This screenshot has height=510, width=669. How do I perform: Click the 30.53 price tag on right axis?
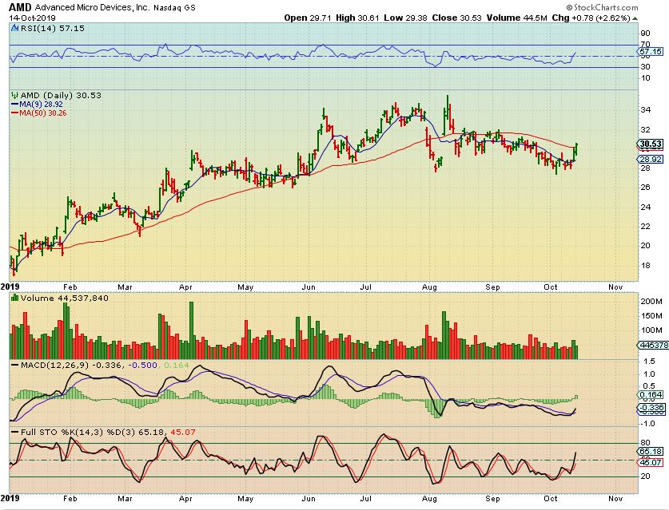(x=651, y=144)
